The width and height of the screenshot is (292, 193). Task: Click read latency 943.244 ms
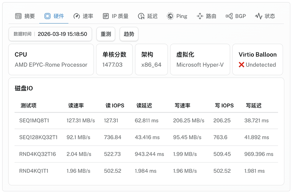tap(149, 154)
